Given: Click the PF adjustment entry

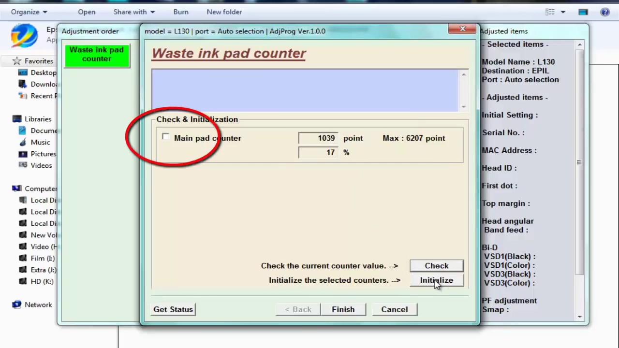Looking at the screenshot, I should click(509, 301).
